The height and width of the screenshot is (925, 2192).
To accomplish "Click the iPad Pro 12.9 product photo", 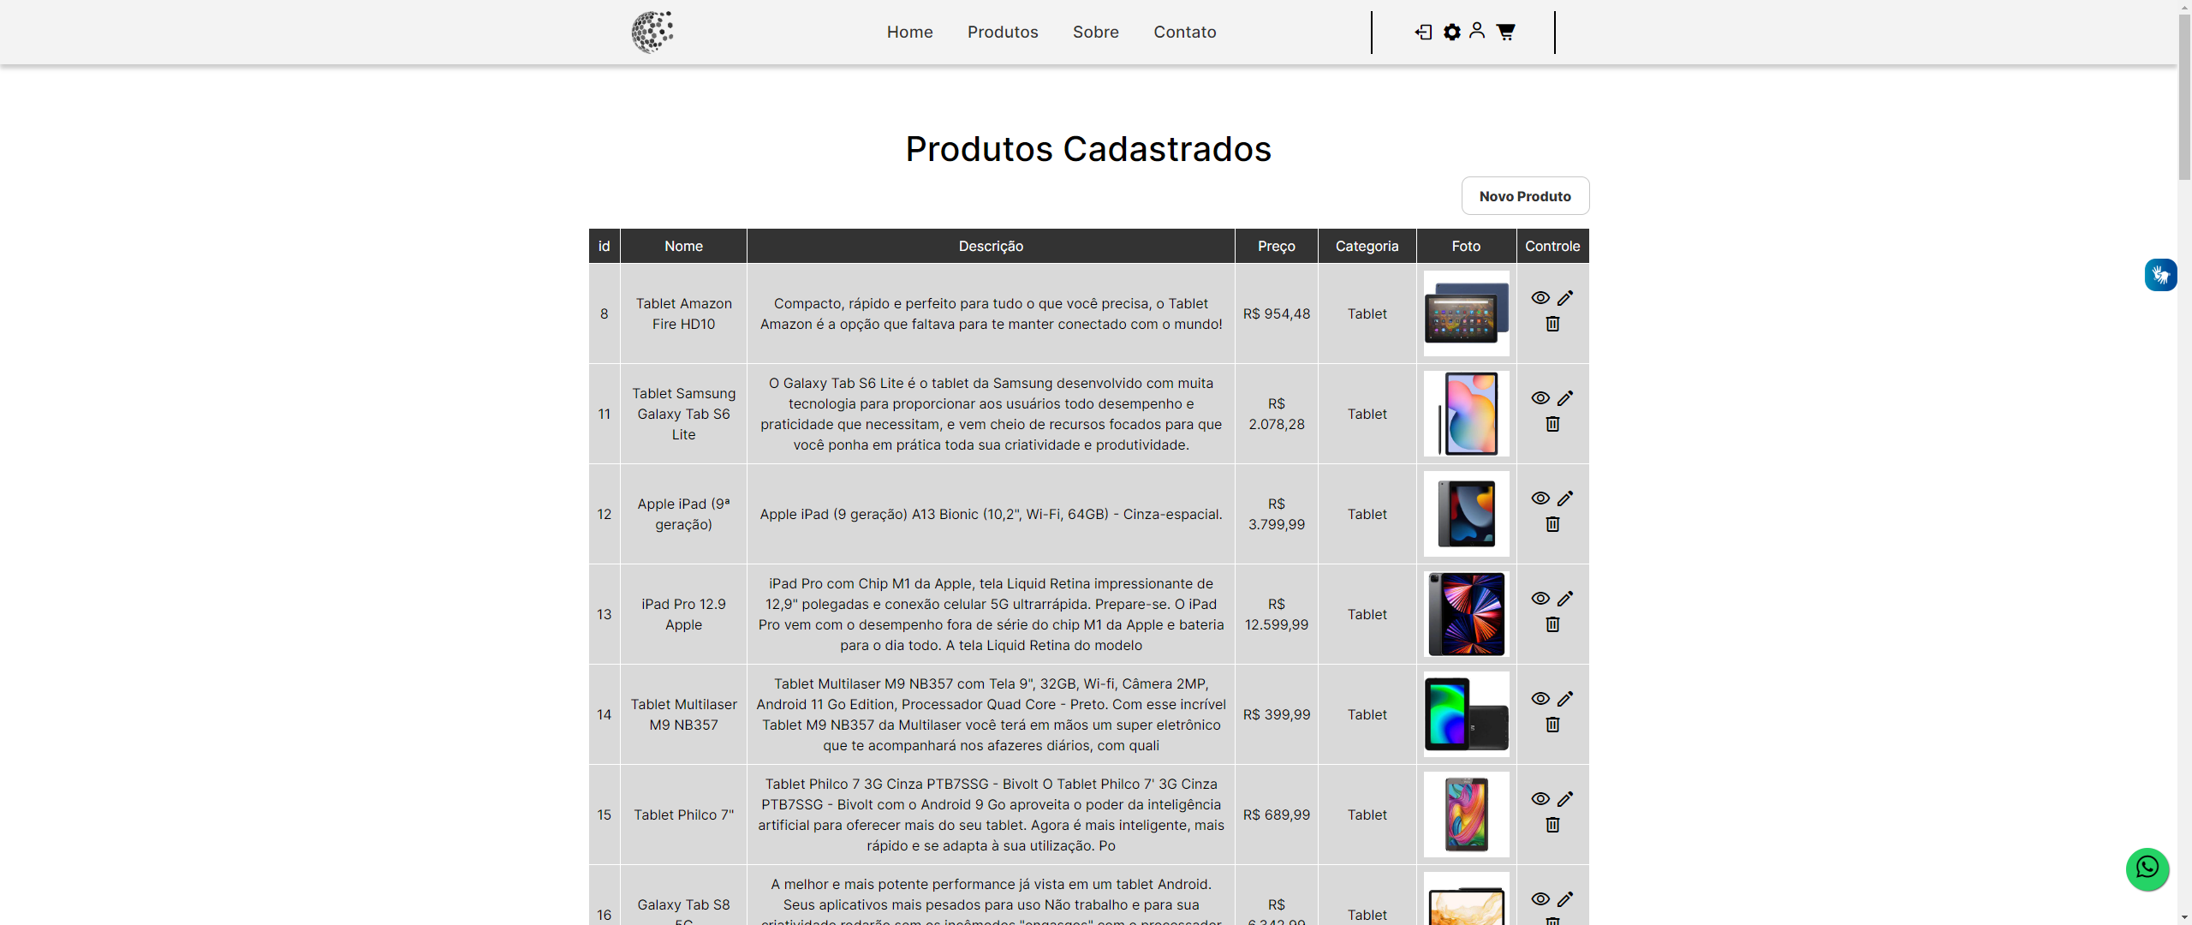I will click(x=1466, y=614).
